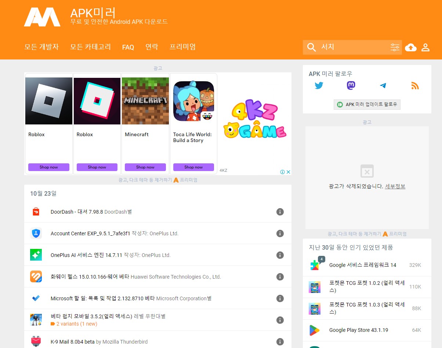Open DoorDash - 대셔 7.98.8 entry
The width and height of the screenshot is (442, 348).
pyautogui.click(x=77, y=212)
